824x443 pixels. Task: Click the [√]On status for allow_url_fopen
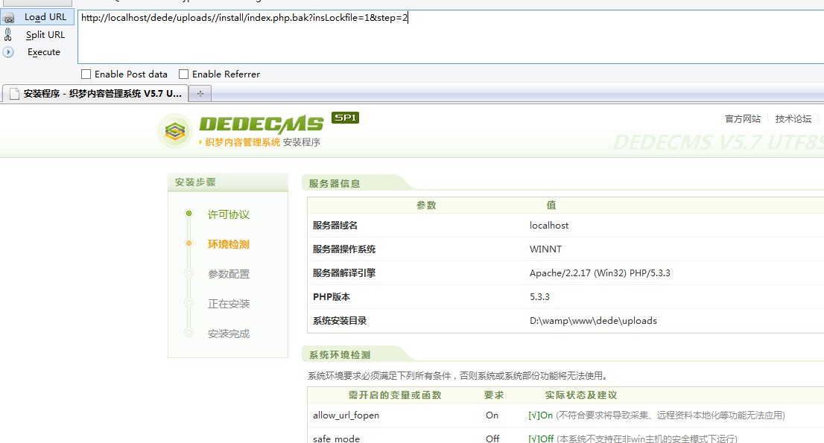(540, 415)
